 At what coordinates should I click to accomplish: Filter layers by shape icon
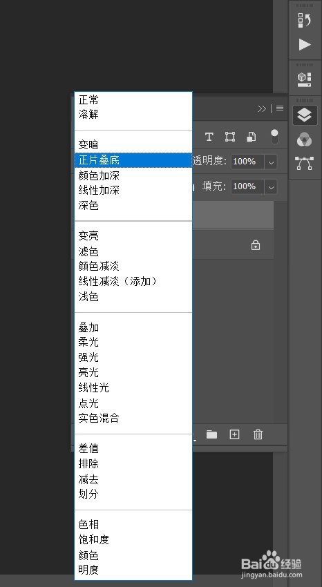point(230,137)
